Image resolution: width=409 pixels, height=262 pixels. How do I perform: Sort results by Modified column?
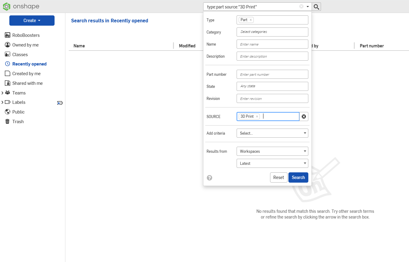tap(187, 46)
